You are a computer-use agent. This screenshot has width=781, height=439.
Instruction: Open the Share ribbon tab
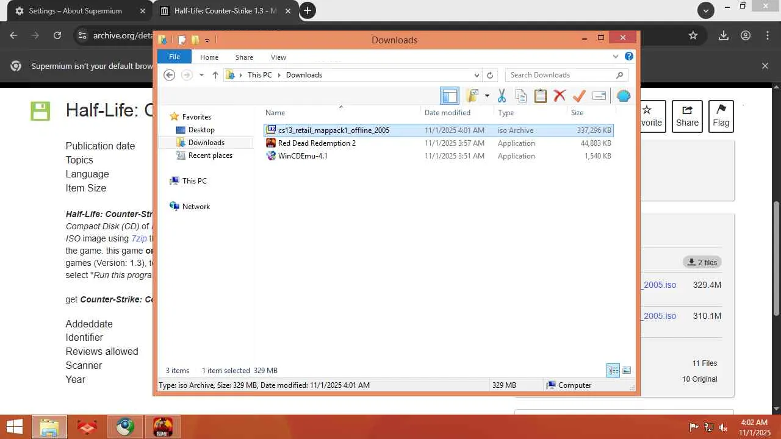pos(244,57)
